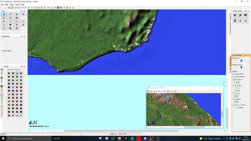Open the except on layer selector button
Image resolution: width=251 pixels, height=141 pixels.
click(x=236, y=102)
